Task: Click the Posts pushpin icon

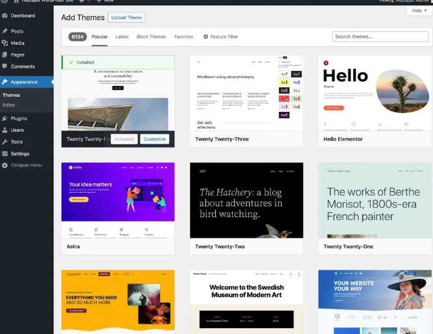Action: click(x=5, y=31)
